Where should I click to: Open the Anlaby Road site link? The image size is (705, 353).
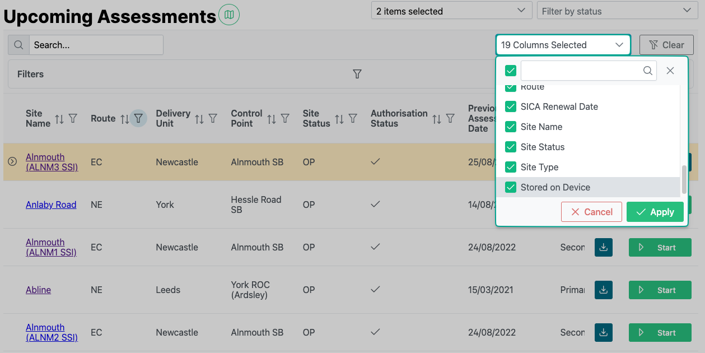(51, 205)
